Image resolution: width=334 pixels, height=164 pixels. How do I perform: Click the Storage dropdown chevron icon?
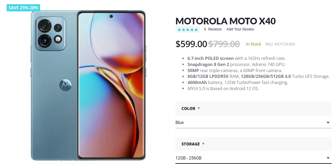coord(328,158)
